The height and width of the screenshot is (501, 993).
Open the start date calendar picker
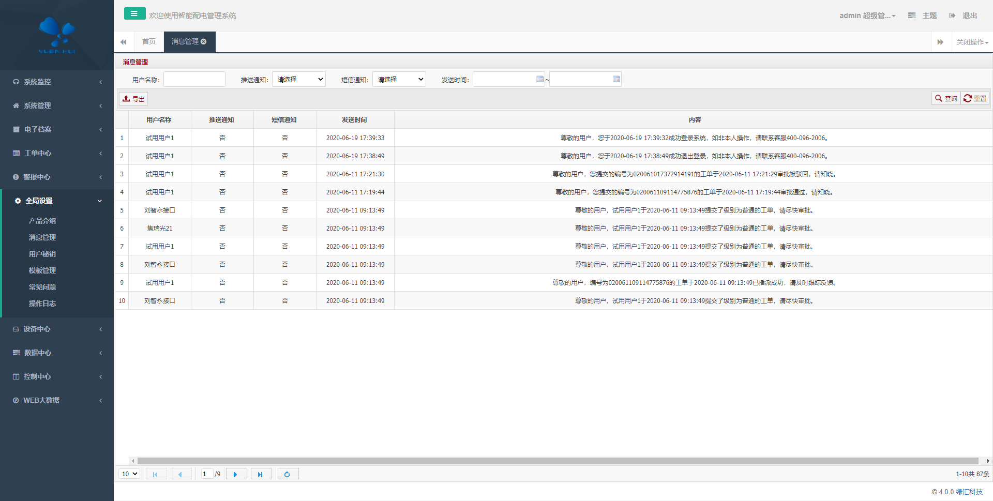click(x=540, y=79)
